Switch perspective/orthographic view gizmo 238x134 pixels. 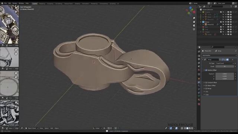click(x=194, y=29)
